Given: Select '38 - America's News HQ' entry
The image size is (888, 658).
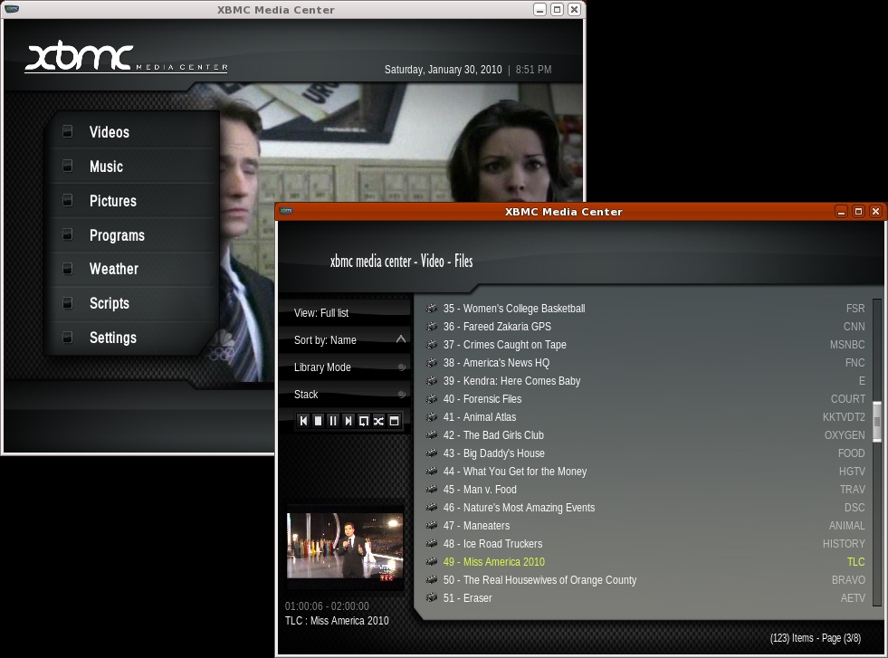Looking at the screenshot, I should pyautogui.click(x=645, y=363).
